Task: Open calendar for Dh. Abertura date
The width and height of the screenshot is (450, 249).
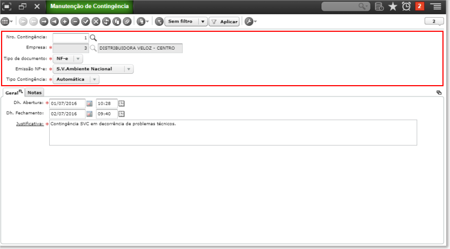Action: pyautogui.click(x=90, y=103)
